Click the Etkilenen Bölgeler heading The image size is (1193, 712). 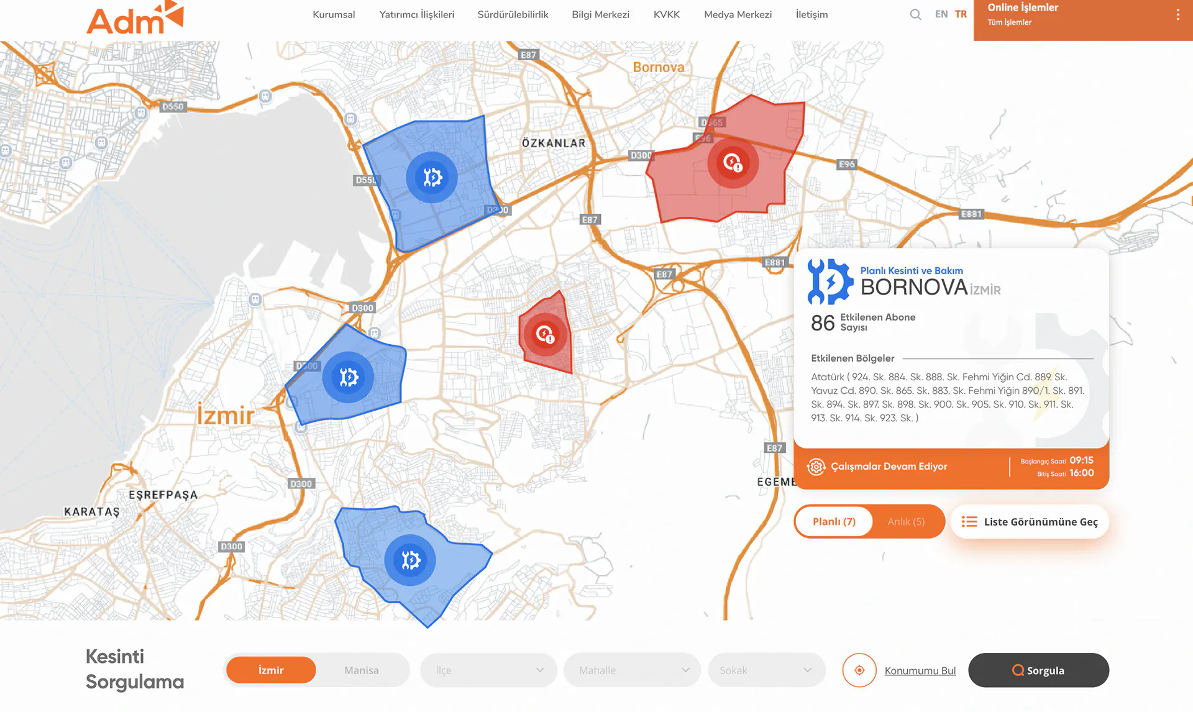tap(852, 358)
